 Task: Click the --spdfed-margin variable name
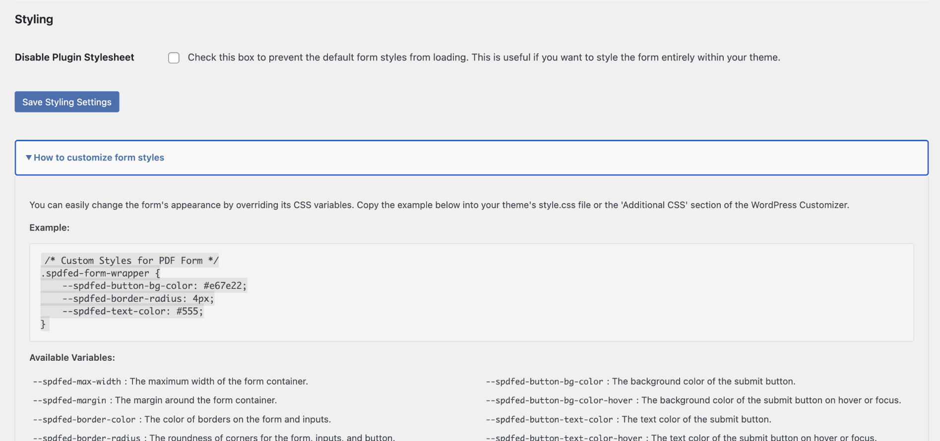[69, 400]
